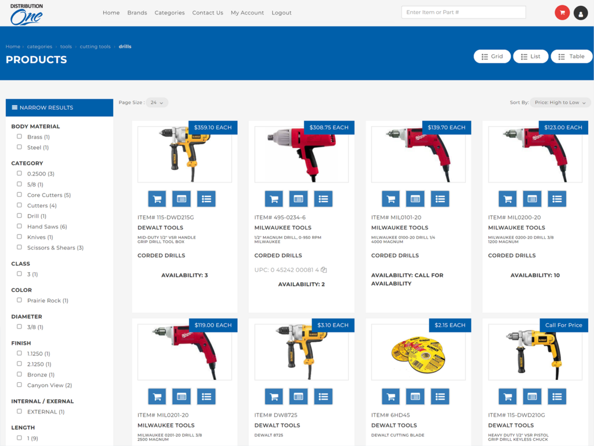Image resolution: width=594 pixels, height=446 pixels.
Task: Open quick view card icon for DW8725
Action: coord(299,396)
